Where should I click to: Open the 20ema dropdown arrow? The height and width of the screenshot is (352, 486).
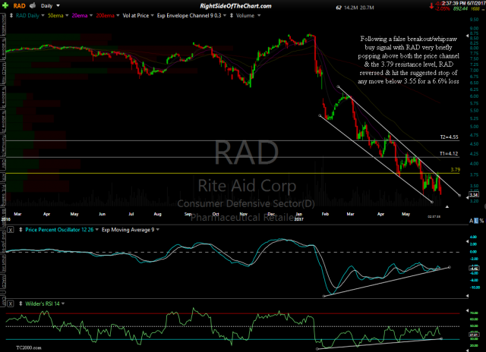[91, 15]
